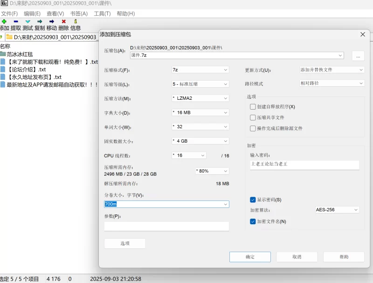Click the 取消 button

coord(297,257)
